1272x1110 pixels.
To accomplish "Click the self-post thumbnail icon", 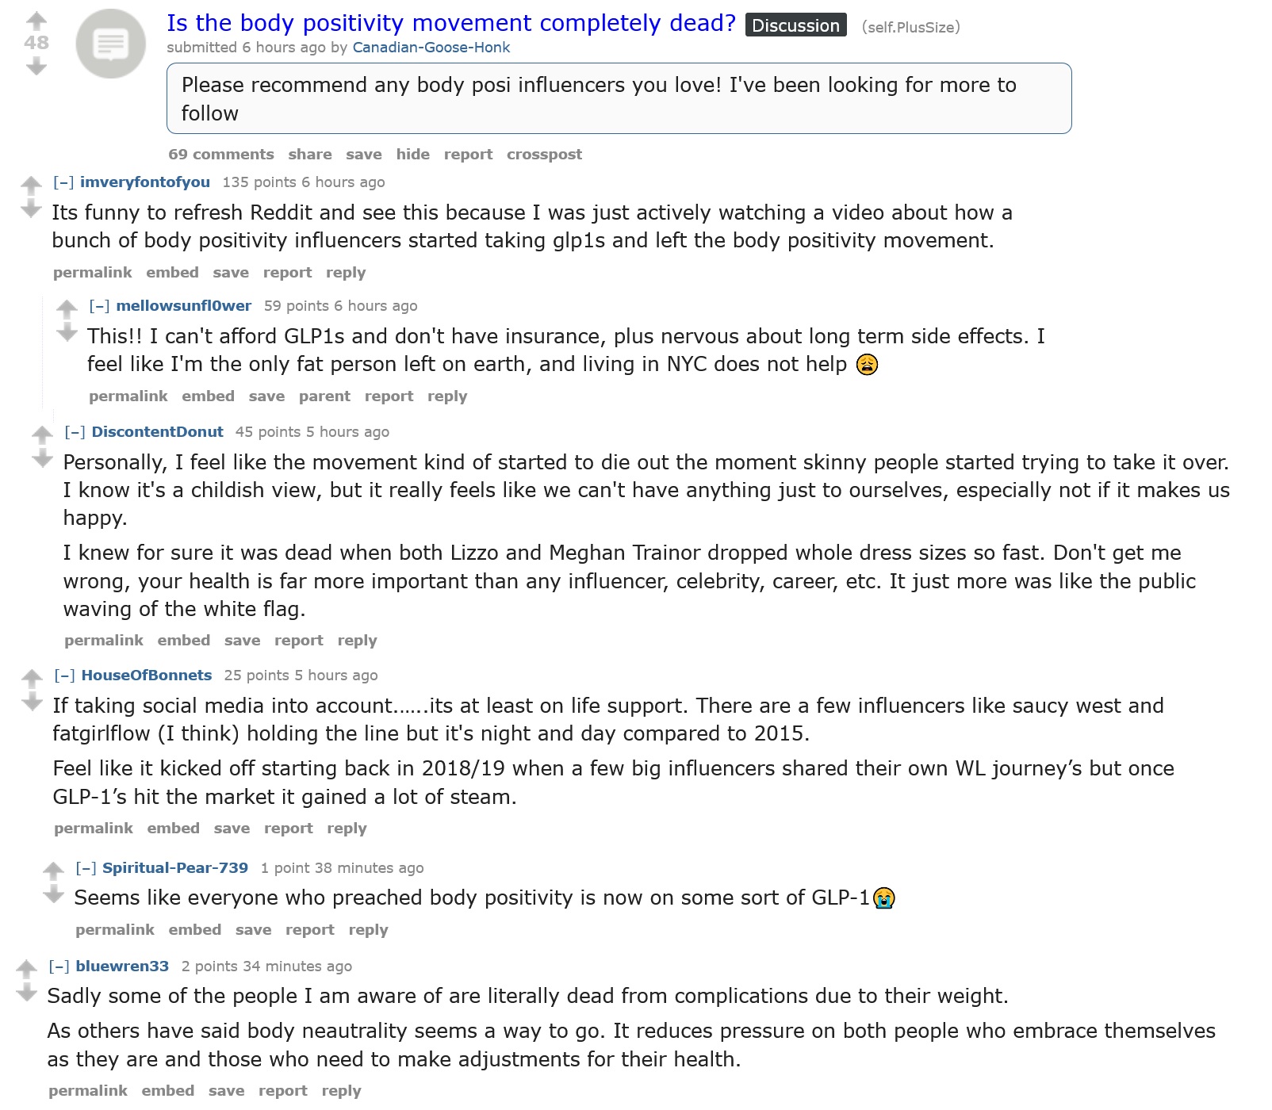I will pyautogui.click(x=111, y=44).
